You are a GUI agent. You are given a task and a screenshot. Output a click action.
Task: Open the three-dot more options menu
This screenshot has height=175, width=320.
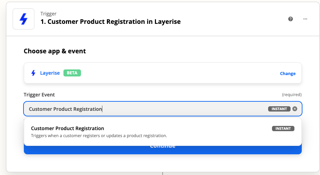coord(305,19)
